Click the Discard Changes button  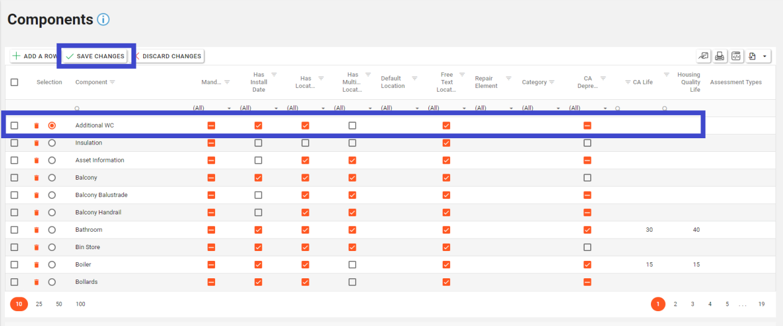(x=167, y=56)
